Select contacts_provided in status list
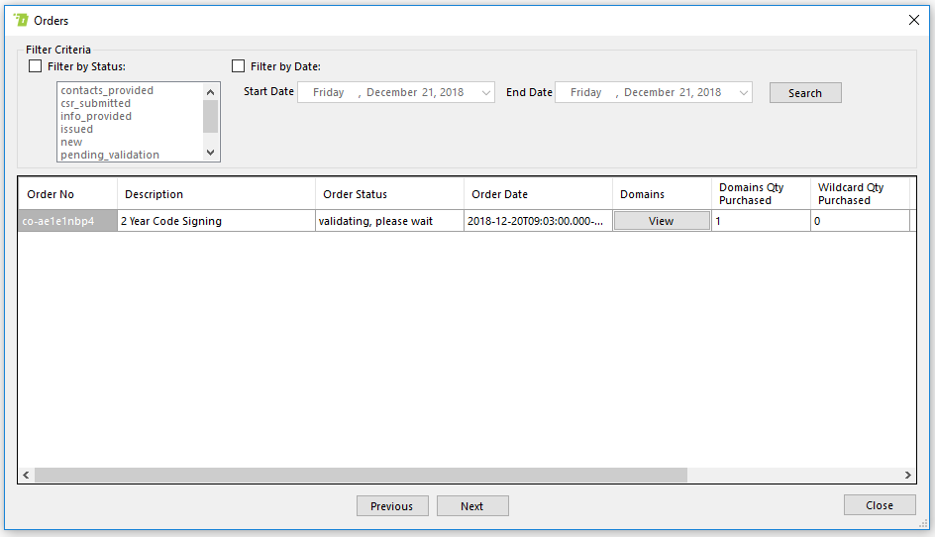 [x=107, y=90]
